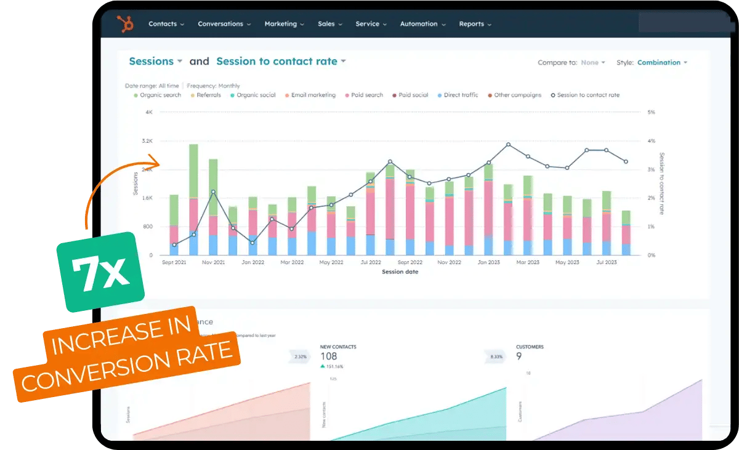Open the Compare to None dropdown
The height and width of the screenshot is (450, 739).
[x=593, y=63]
